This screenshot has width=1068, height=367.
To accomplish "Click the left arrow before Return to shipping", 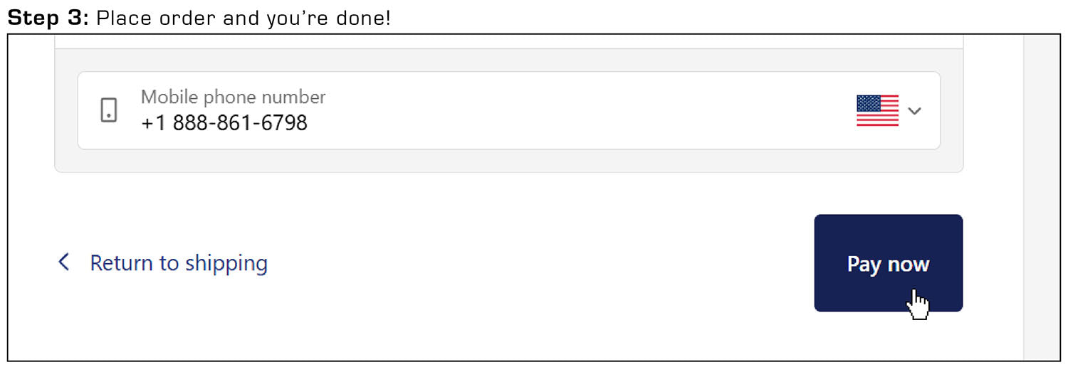I will [x=64, y=262].
